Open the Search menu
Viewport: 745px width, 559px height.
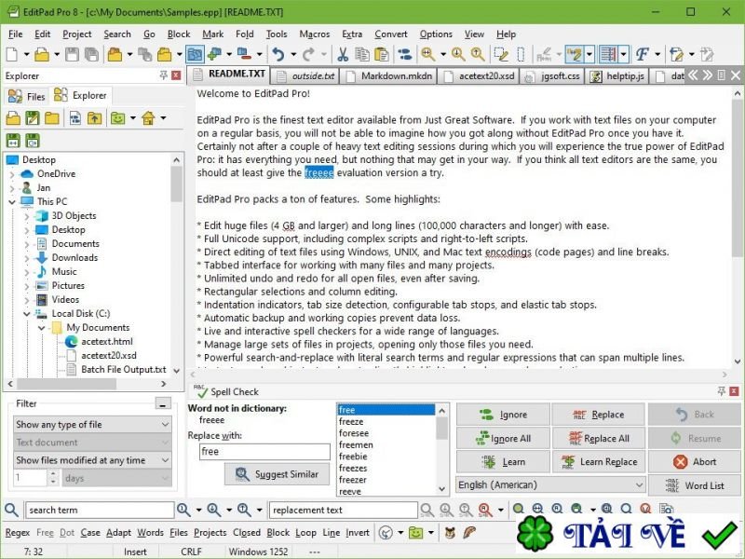coord(117,34)
